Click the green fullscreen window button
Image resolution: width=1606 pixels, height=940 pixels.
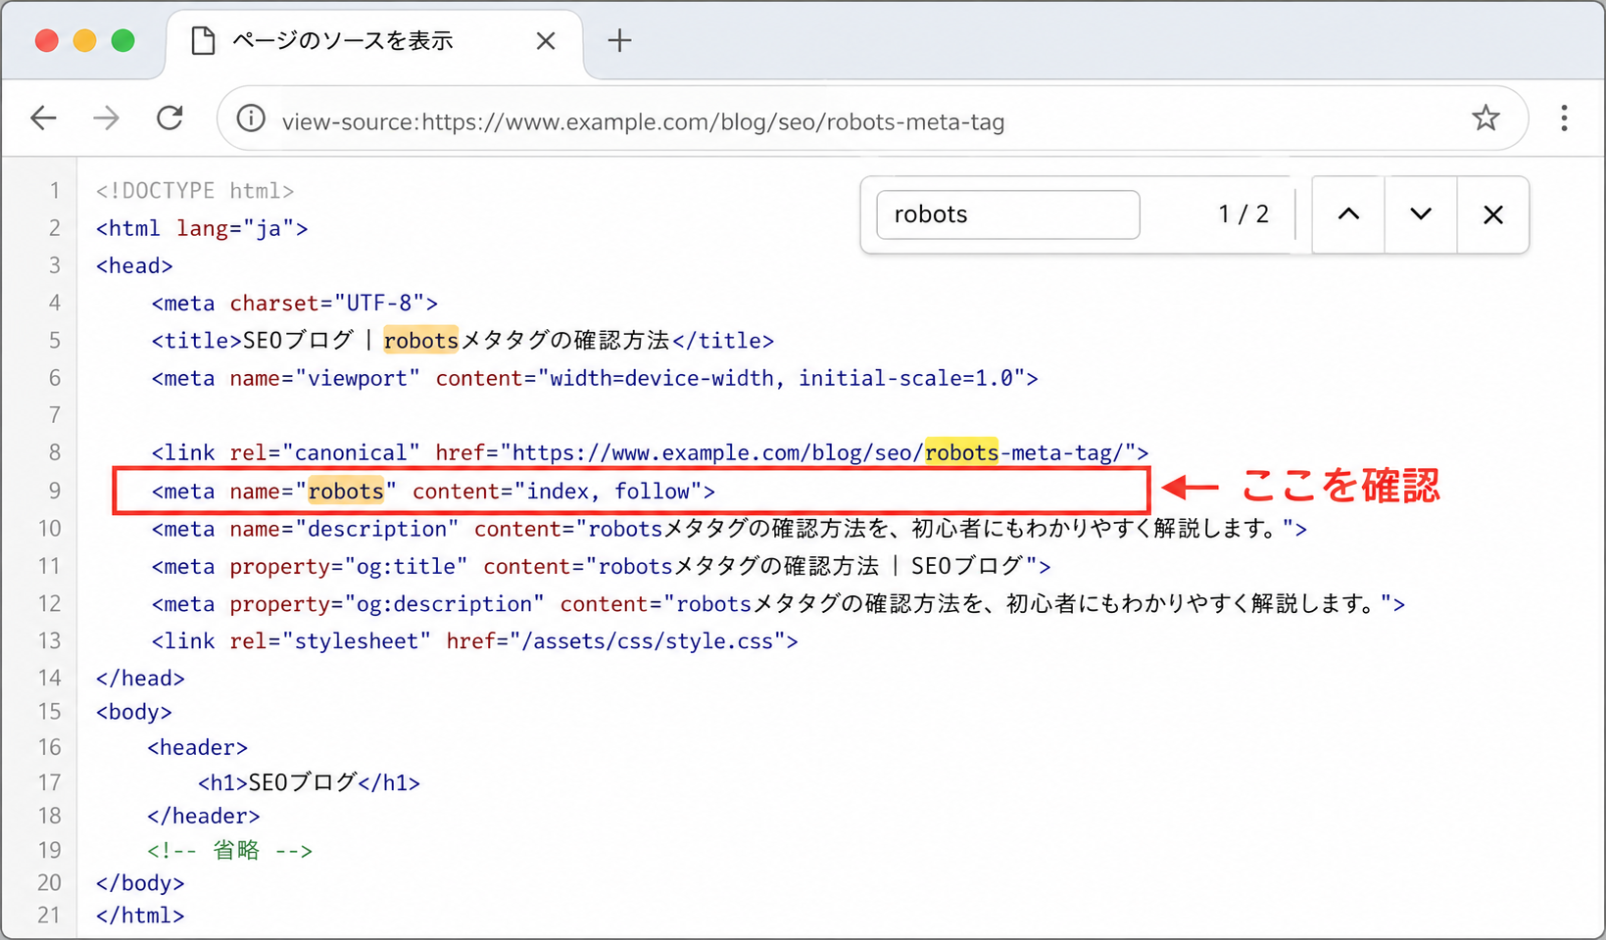click(122, 40)
